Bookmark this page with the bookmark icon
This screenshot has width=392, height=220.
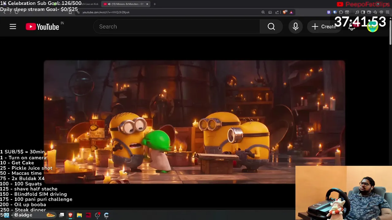coord(70,12)
